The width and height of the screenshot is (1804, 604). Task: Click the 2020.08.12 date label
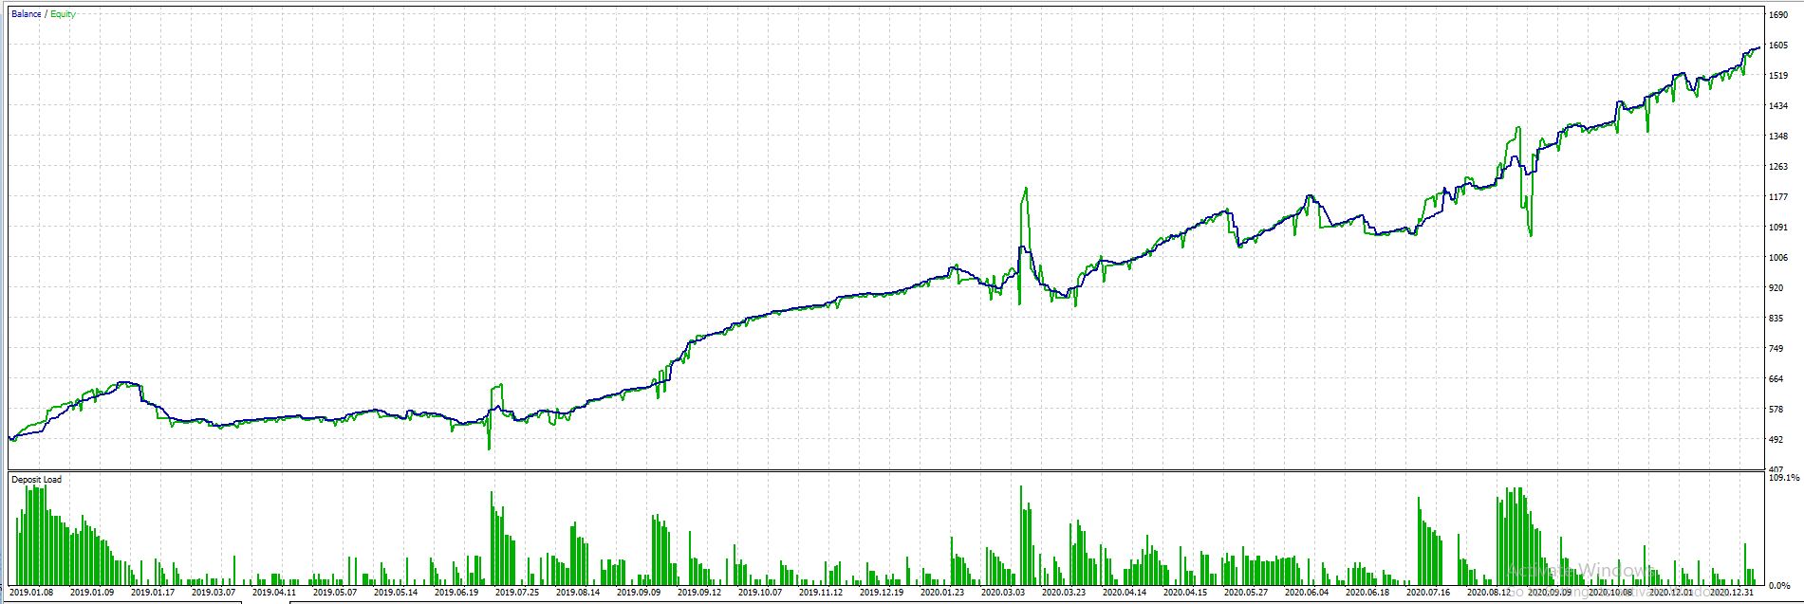point(1488,593)
